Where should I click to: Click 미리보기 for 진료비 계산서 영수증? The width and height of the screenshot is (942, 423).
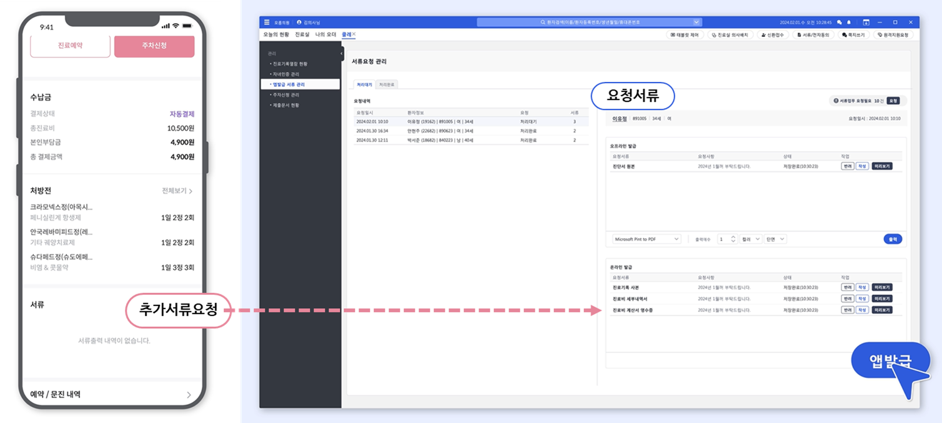882,310
